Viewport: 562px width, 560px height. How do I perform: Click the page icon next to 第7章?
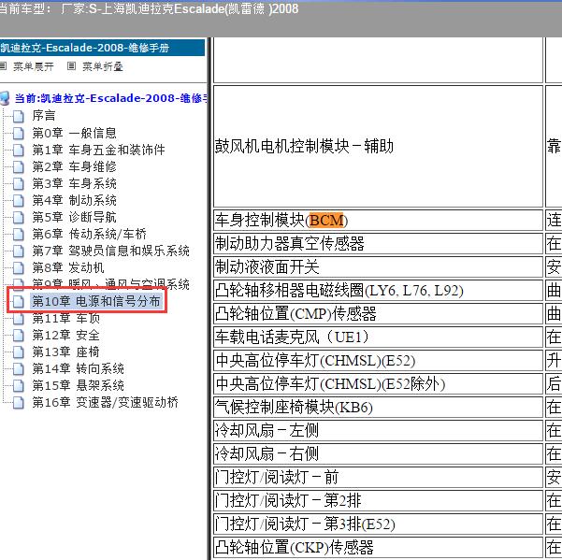pos(19,251)
